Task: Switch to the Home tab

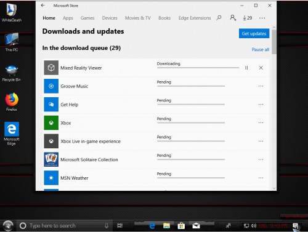Action: click(x=49, y=18)
